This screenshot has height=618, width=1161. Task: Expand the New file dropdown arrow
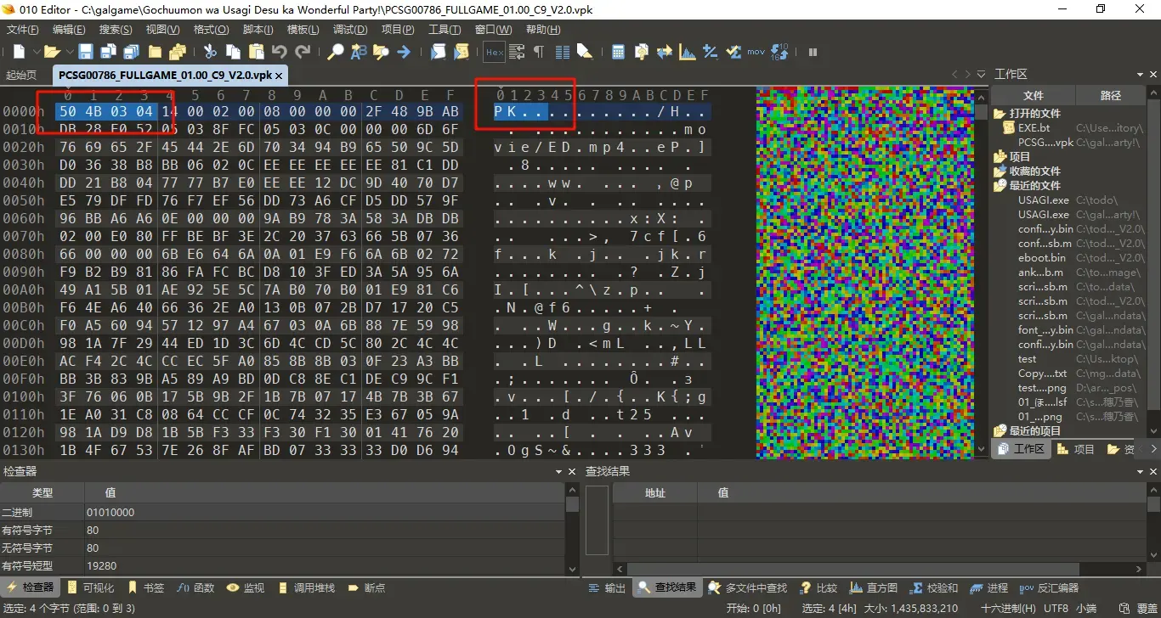[x=34, y=52]
